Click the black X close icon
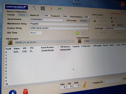Image resolution: width=126 pixels, height=94 pixels. point(124,11)
